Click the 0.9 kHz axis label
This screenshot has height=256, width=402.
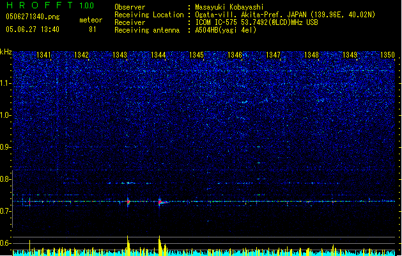click(x=5, y=147)
